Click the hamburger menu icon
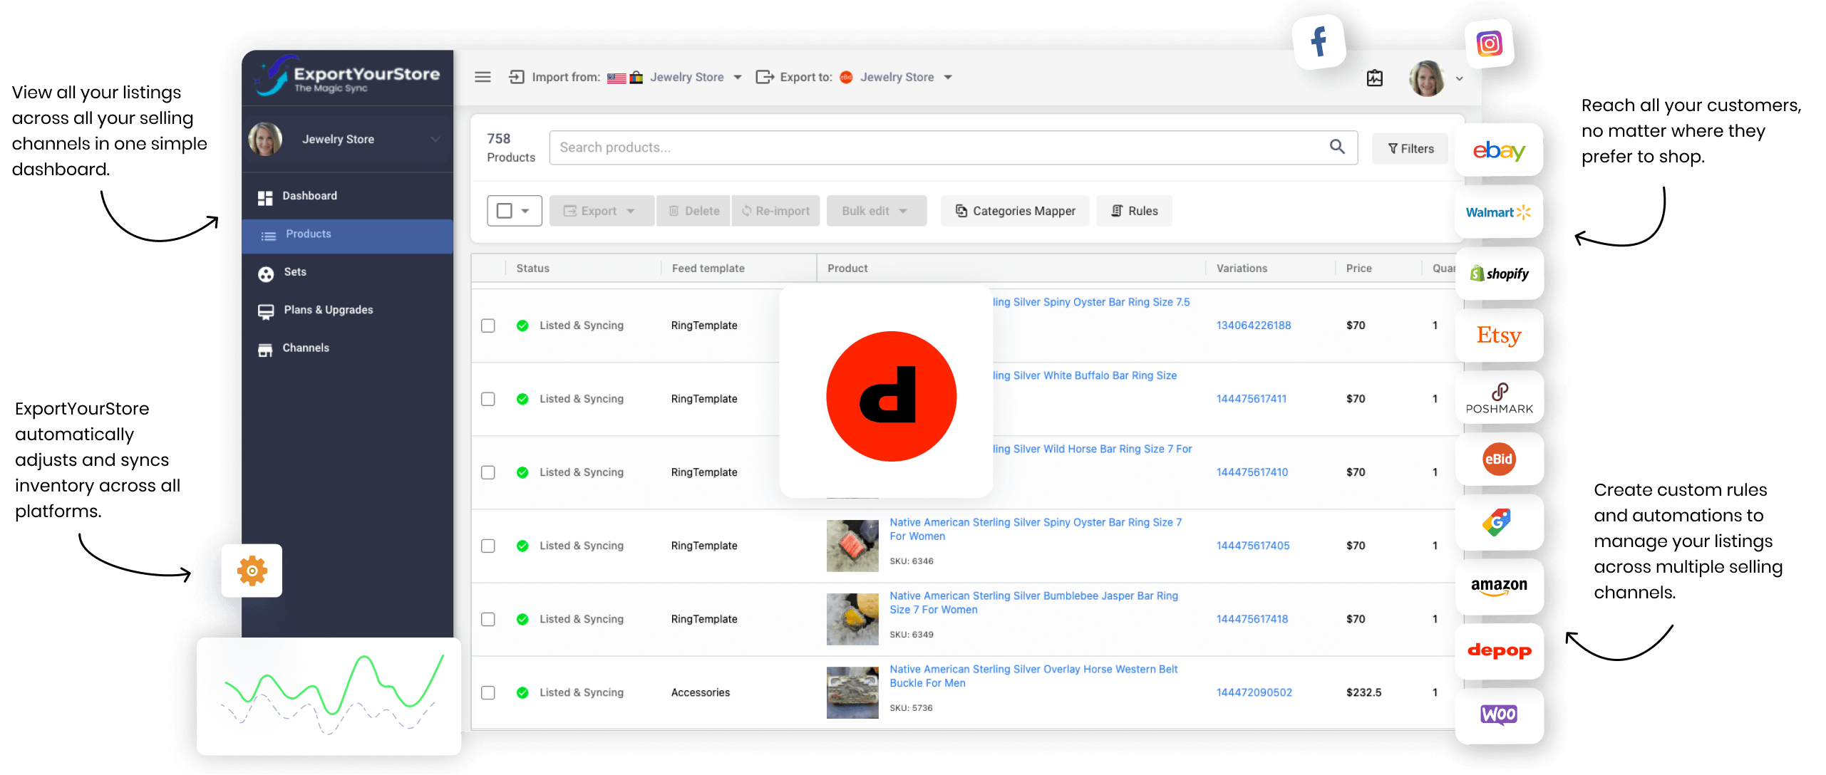Viewport: 1826px width, 775px height. pyautogui.click(x=483, y=77)
